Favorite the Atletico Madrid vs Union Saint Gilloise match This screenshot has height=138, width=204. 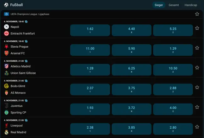[x=197, y=68]
